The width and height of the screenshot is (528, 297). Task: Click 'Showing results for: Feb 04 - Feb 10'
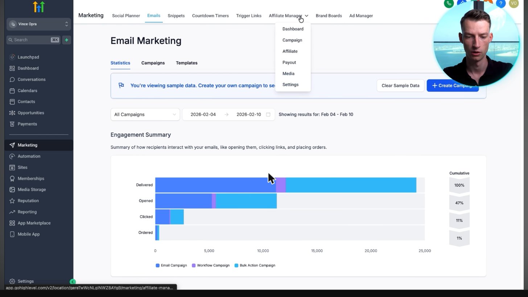tap(316, 115)
